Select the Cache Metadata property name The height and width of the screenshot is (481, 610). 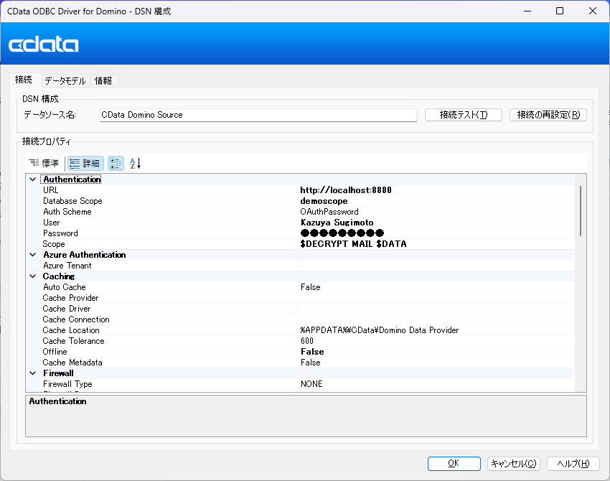coord(72,363)
